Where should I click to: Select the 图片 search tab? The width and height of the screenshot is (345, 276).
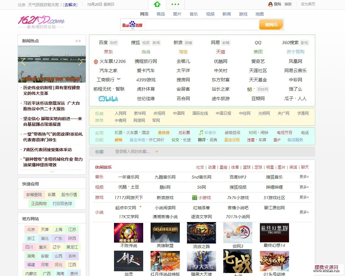point(177,14)
